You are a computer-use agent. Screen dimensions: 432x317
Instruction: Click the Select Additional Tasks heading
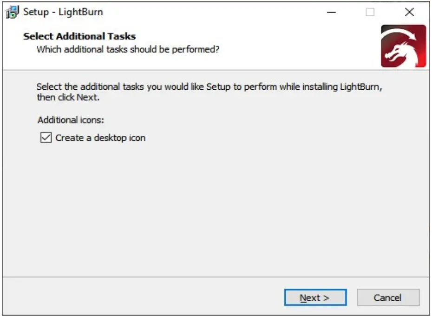pyautogui.click(x=79, y=35)
